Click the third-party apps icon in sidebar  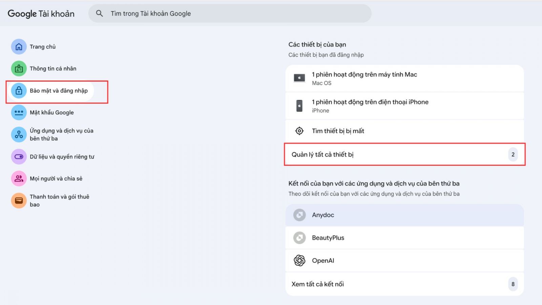(x=19, y=135)
